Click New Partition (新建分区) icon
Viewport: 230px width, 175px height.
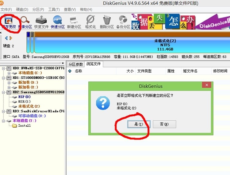(x=74, y=22)
